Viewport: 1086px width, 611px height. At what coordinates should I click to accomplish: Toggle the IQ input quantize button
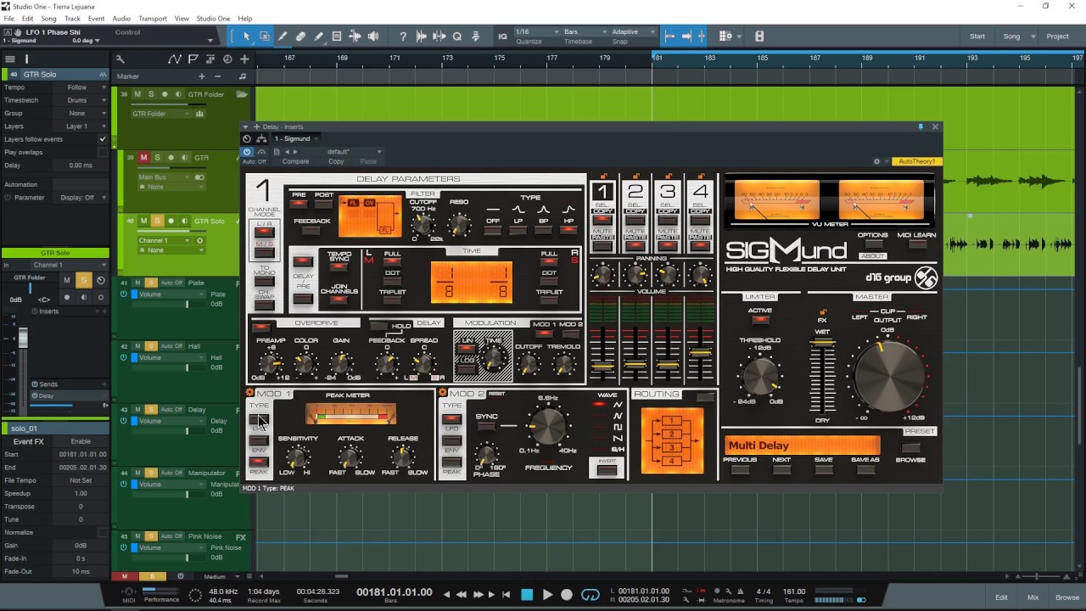(x=502, y=36)
